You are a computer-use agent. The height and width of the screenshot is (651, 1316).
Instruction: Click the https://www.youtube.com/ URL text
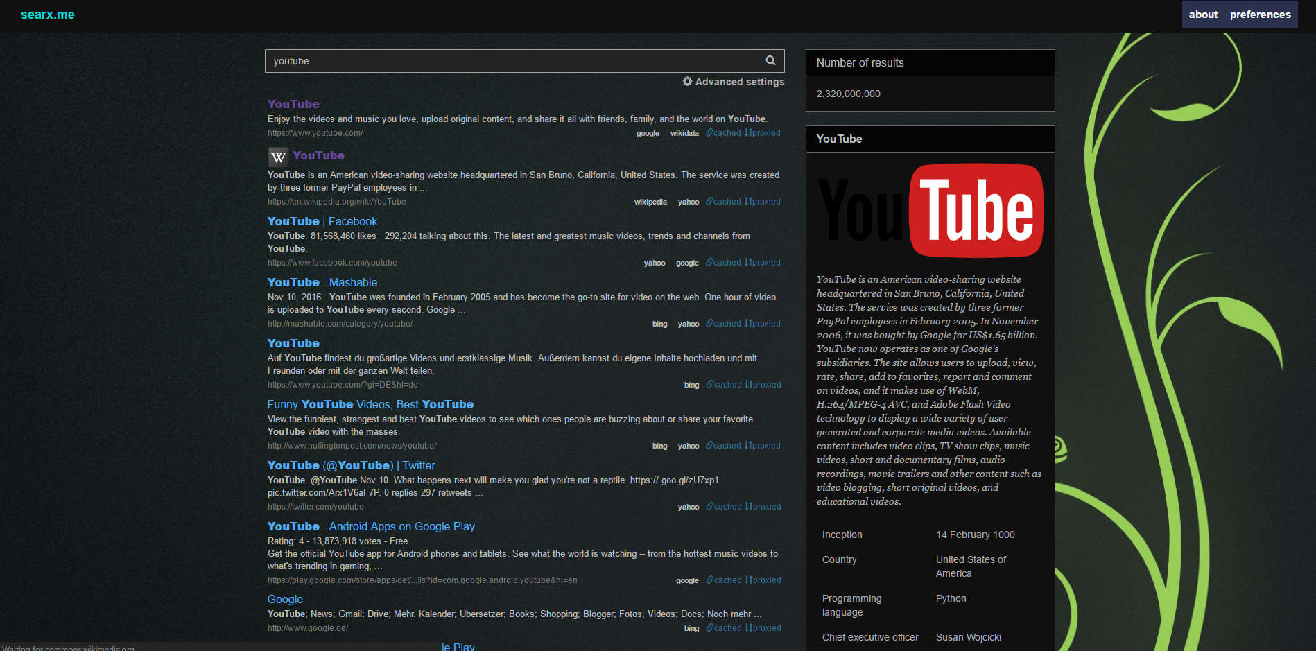(x=315, y=133)
